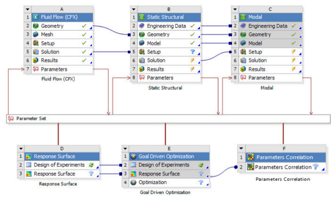
Task: Click Results icon in Modal system C
Action: [x=243, y=69]
